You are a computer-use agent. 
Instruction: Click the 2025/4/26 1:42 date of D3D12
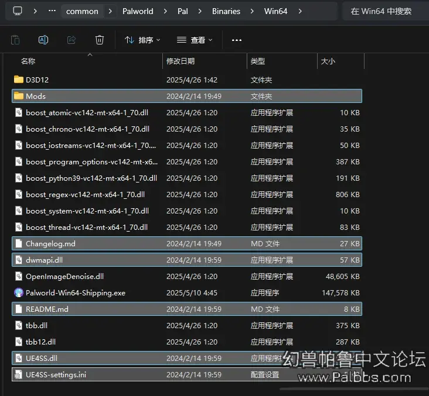click(x=192, y=80)
